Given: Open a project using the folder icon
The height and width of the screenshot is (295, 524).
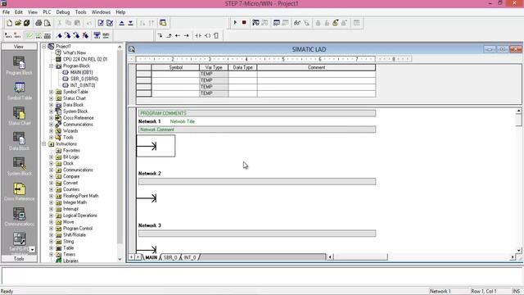Looking at the screenshot, I should (x=18, y=23).
